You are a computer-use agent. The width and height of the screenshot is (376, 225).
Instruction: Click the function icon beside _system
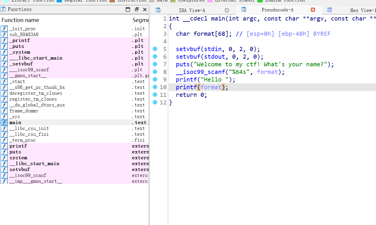point(4,52)
